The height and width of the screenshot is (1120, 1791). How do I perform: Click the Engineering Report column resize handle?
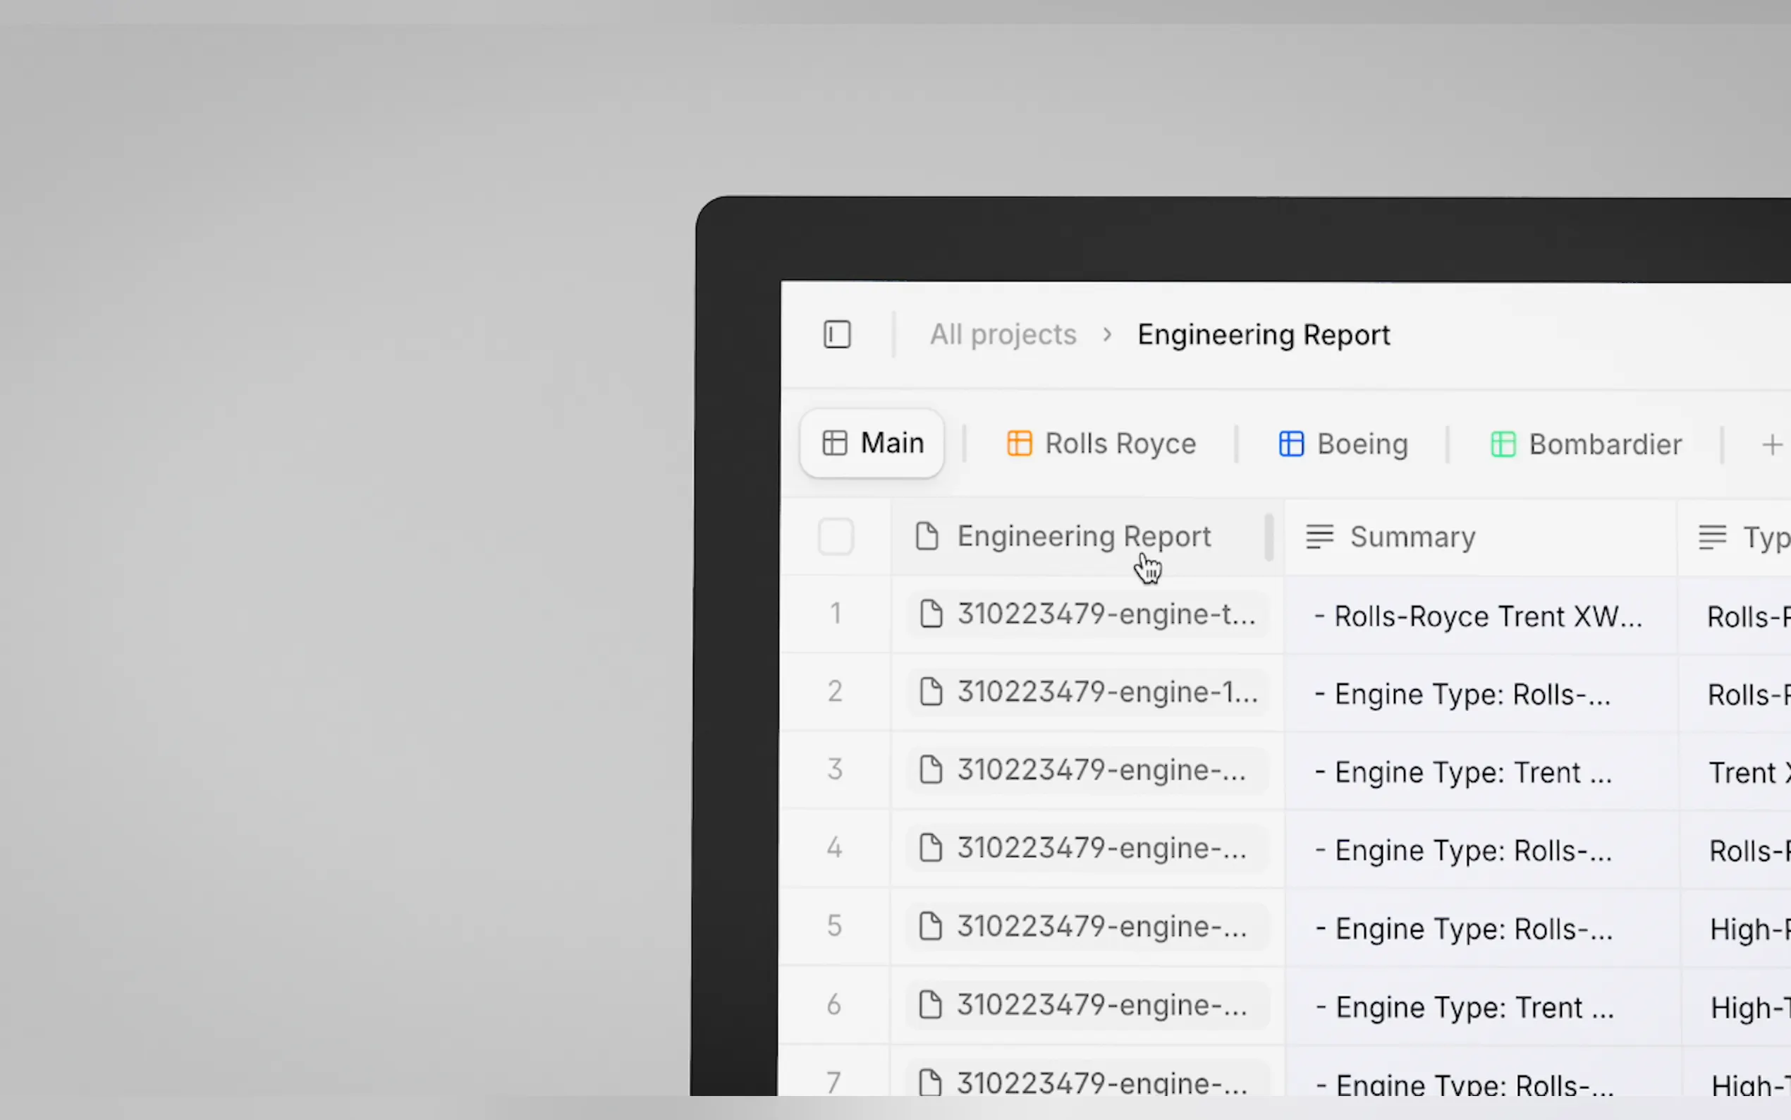[1269, 537]
